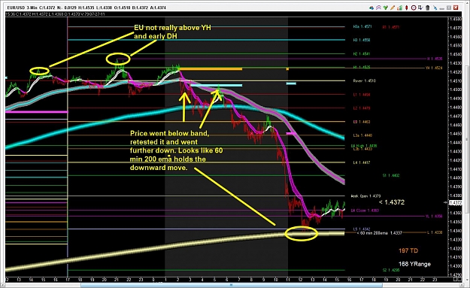Click the L3a 1.4440 label
Image resolution: width=470 pixels, height=288 pixels.
pos(362,135)
